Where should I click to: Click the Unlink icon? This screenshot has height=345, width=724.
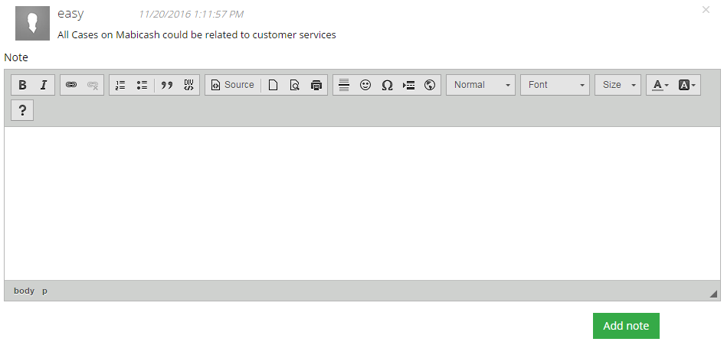click(x=93, y=85)
